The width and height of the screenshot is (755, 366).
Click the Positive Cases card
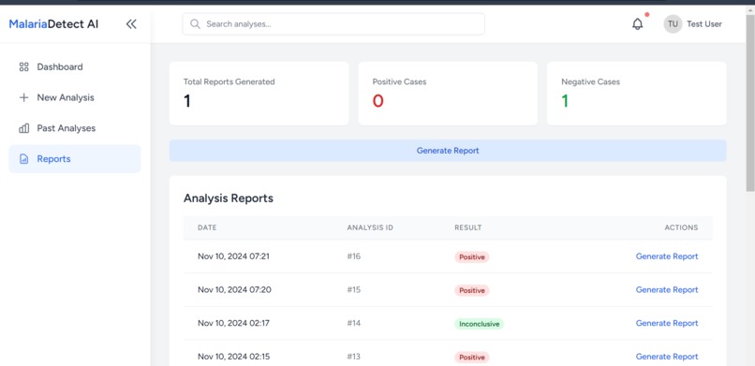(x=448, y=94)
